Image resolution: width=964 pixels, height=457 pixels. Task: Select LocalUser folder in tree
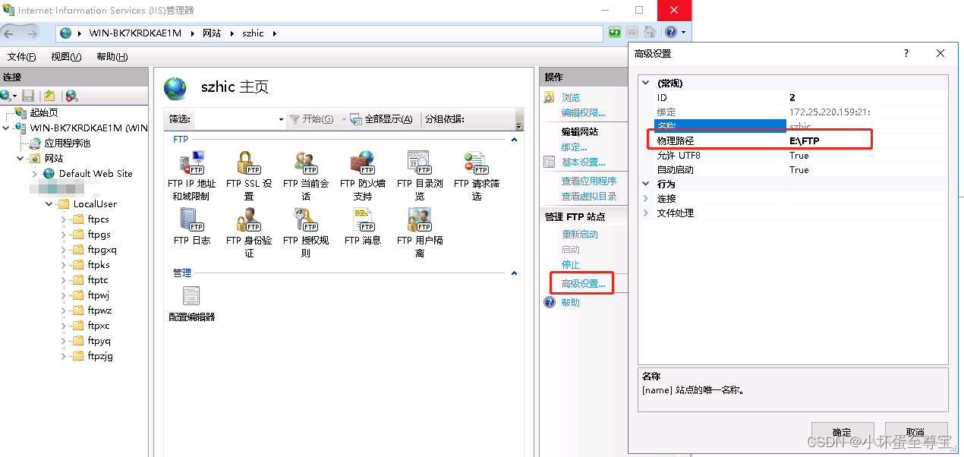(95, 203)
